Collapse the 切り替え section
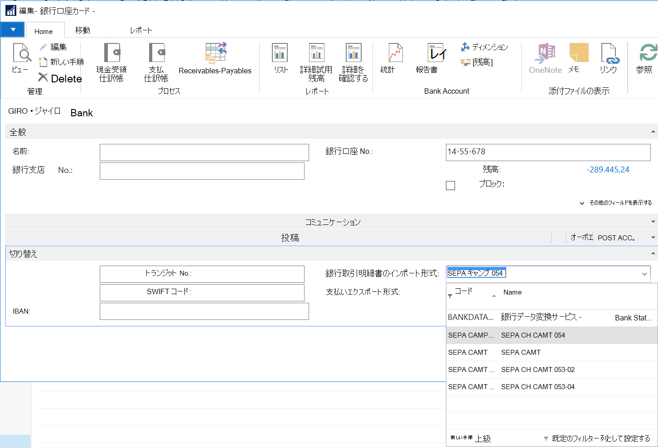 coord(653,254)
